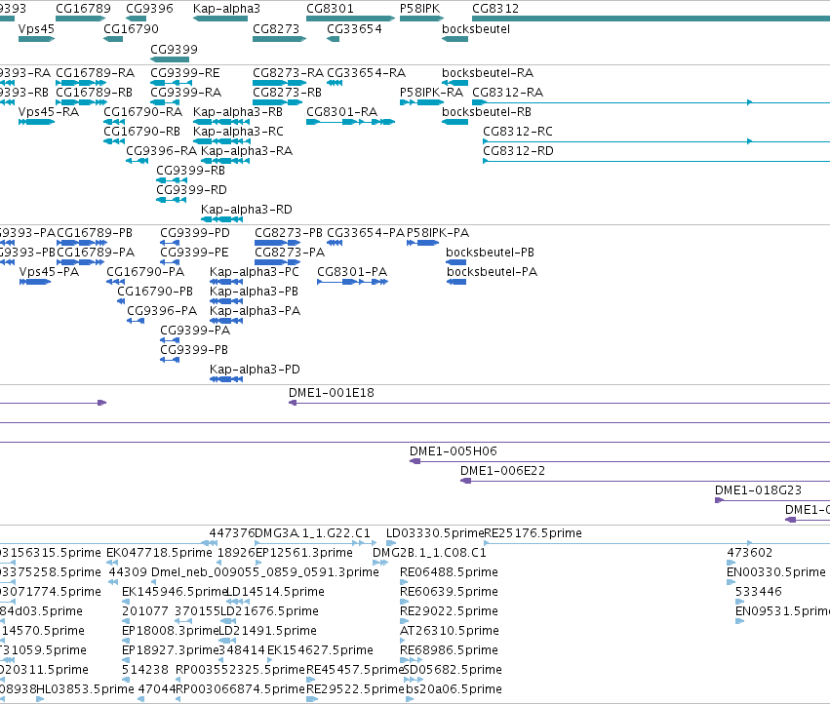Click protein CG8301-PA

point(352,271)
